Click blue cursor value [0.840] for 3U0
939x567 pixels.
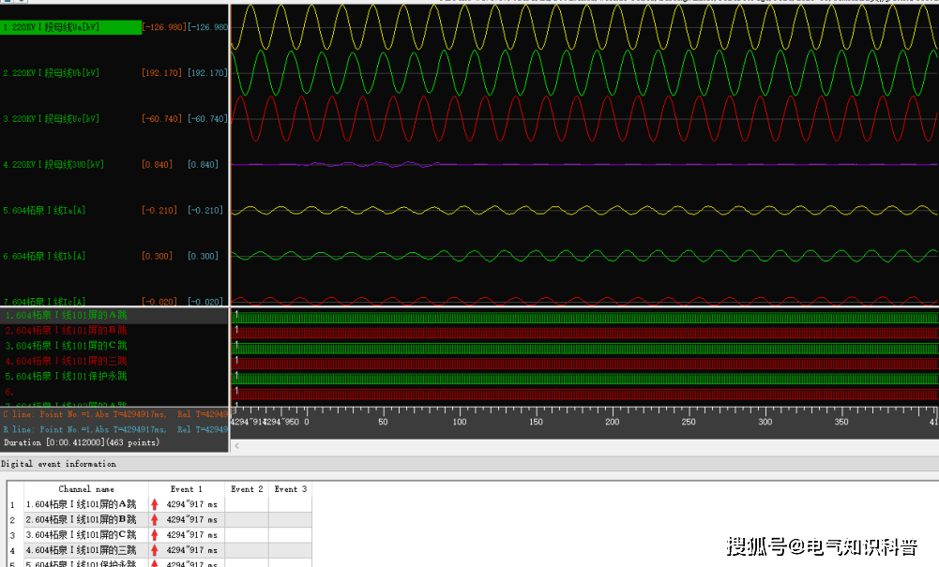(x=203, y=165)
